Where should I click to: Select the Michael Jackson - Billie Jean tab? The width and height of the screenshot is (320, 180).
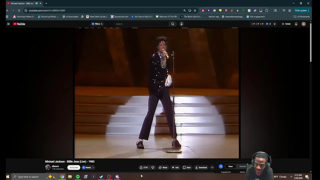[x=24, y=3]
